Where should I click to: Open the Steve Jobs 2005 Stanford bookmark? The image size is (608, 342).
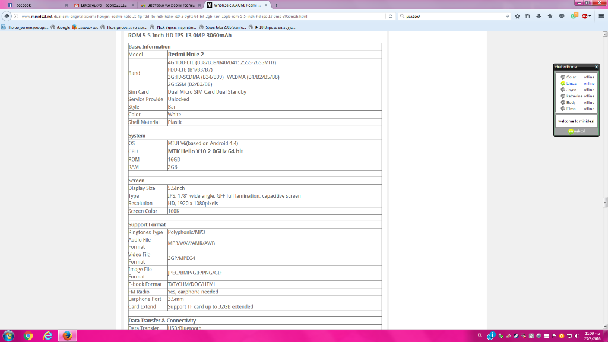click(x=222, y=27)
